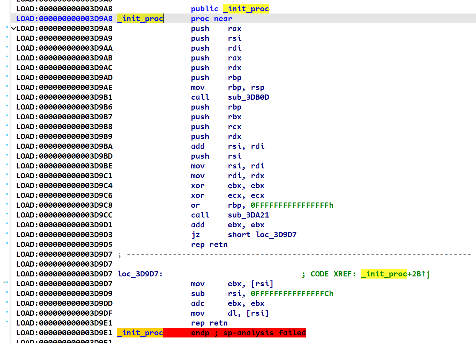Click the _init_proc label before proc near
This screenshot has height=343, width=476.
[x=140, y=19]
